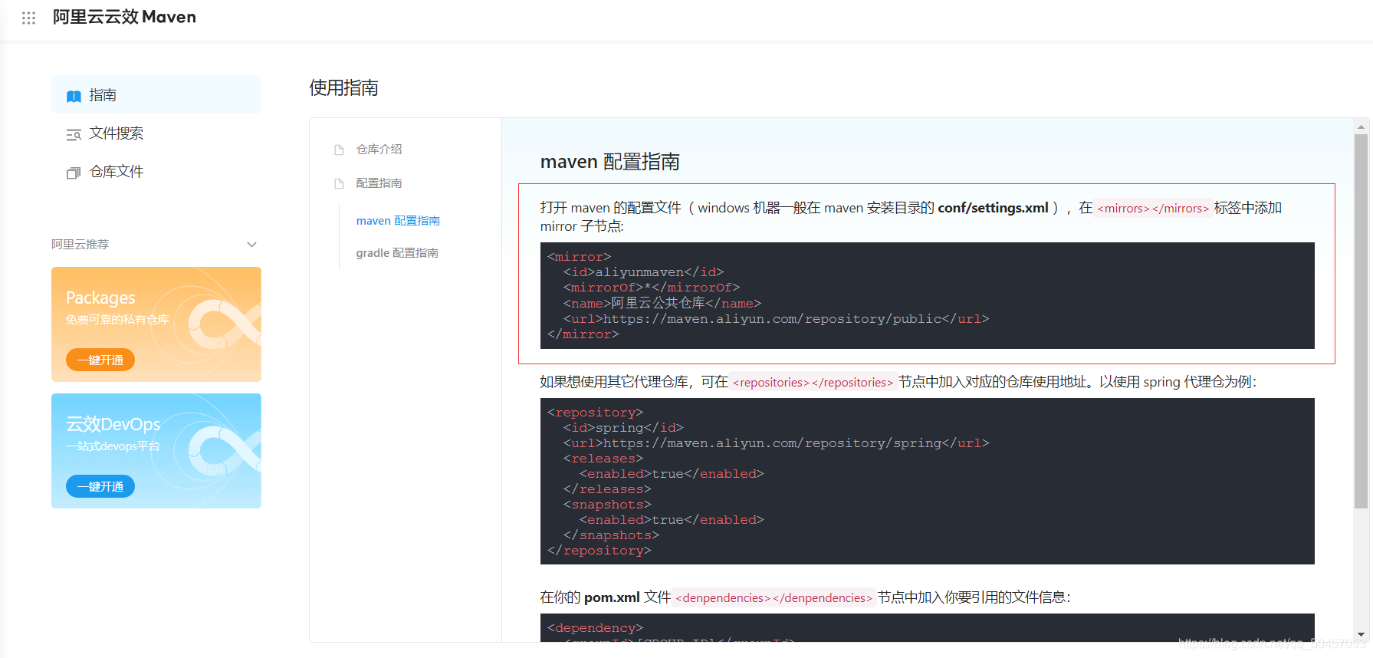The image size is (1373, 658).
Task: Open the app launcher grid icon
Action: (28, 18)
